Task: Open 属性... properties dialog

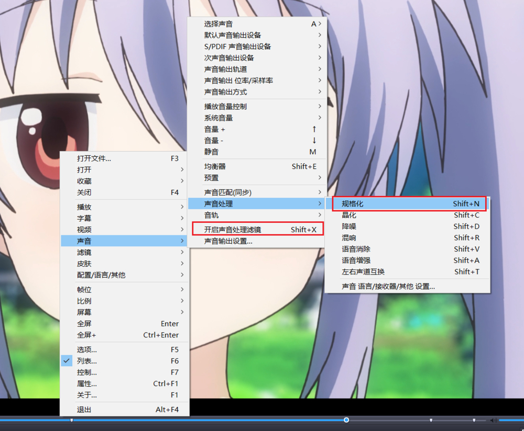Action: 125,384
